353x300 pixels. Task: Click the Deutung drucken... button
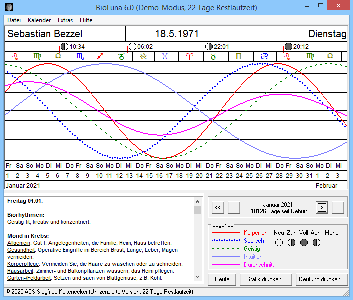(322, 279)
